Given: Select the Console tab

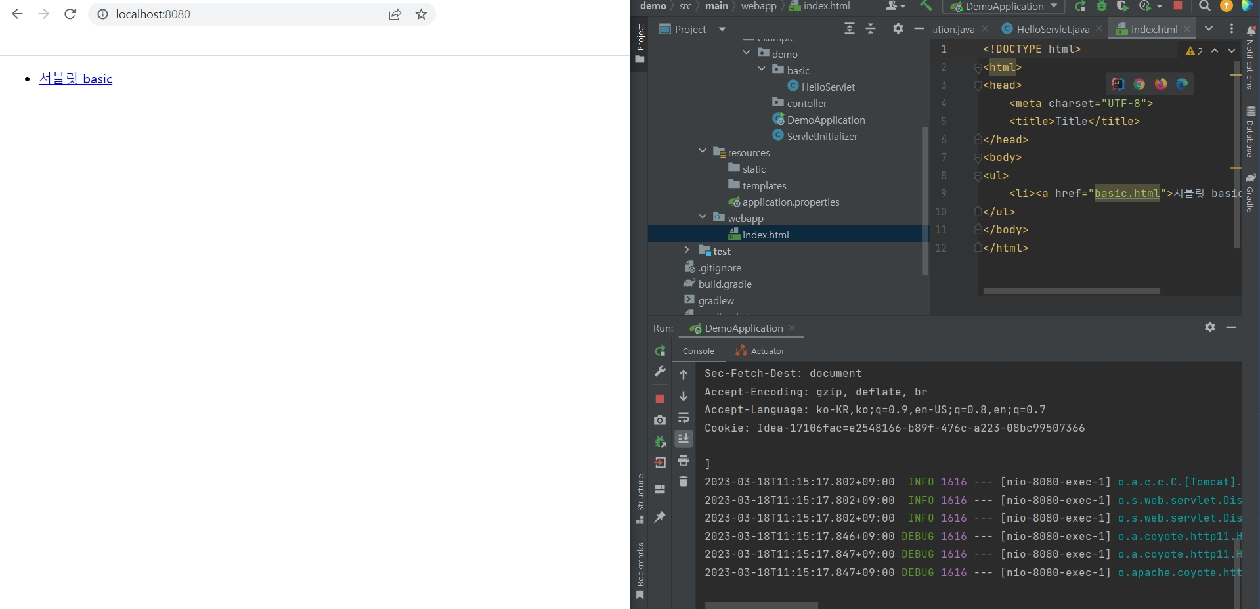Looking at the screenshot, I should (x=698, y=351).
